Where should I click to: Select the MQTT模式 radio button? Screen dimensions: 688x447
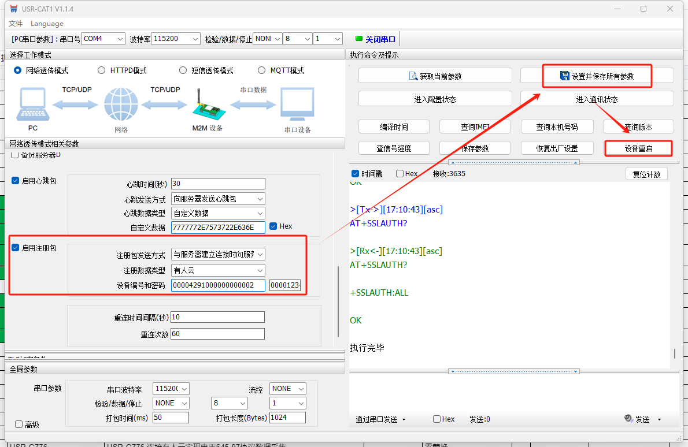pos(263,70)
